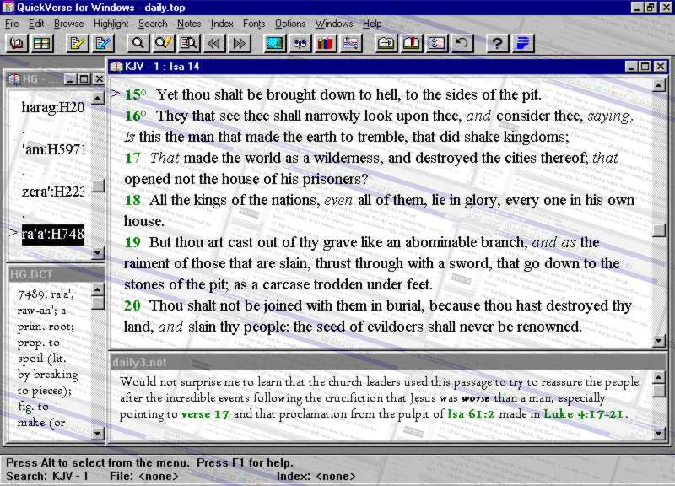Click the yellow note-with-pencil toolbar icon

click(78, 44)
